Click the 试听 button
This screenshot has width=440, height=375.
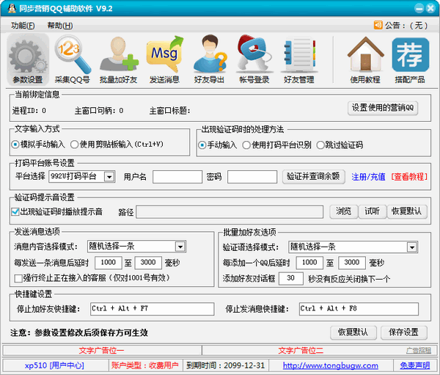pyautogui.click(x=372, y=211)
